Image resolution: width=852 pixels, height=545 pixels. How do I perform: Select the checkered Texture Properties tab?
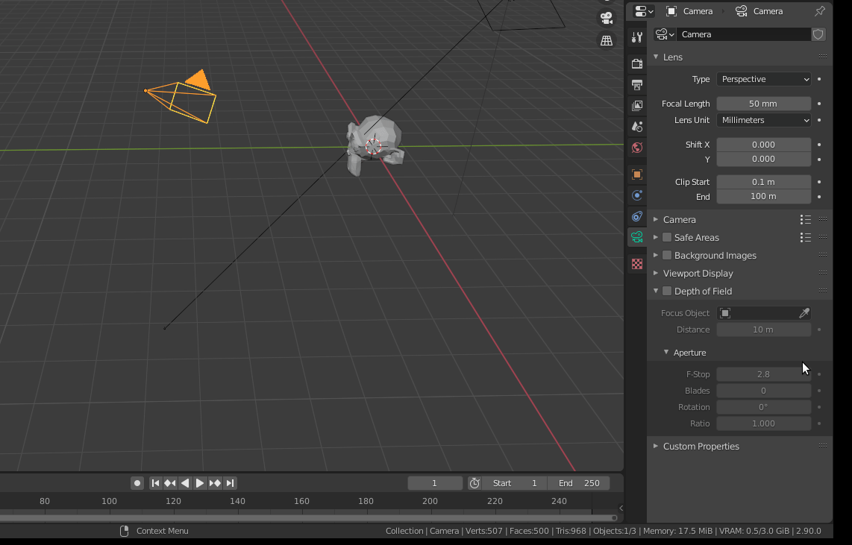[x=636, y=263]
